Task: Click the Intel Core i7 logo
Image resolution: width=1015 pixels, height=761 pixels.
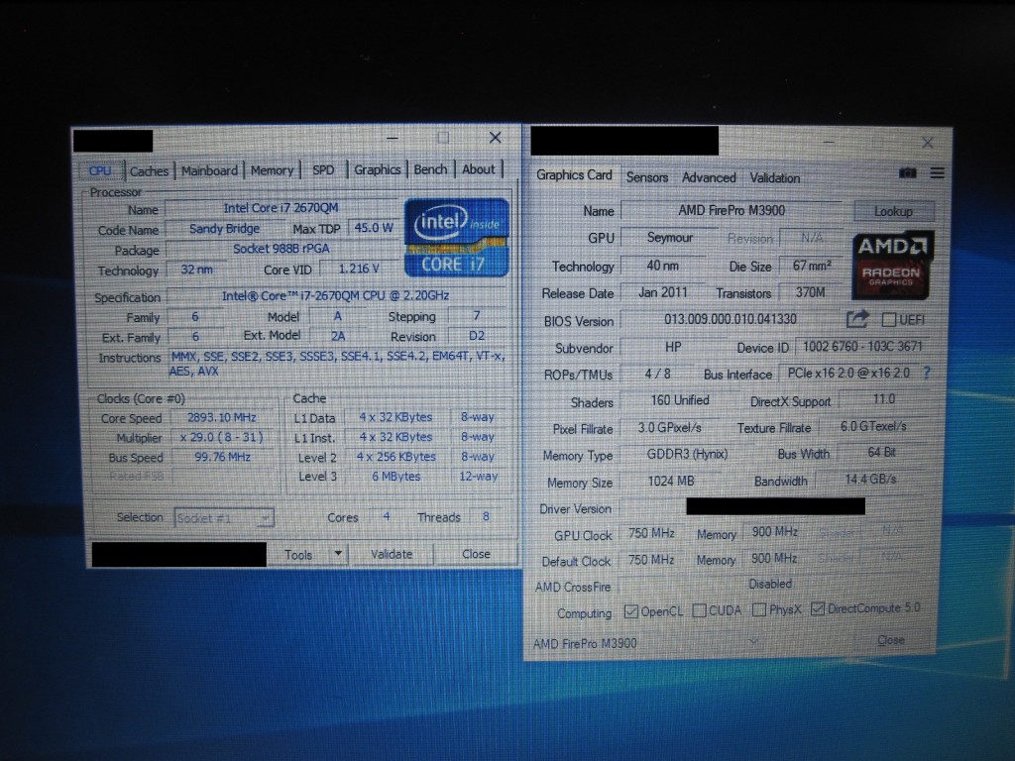Action: 456,237
